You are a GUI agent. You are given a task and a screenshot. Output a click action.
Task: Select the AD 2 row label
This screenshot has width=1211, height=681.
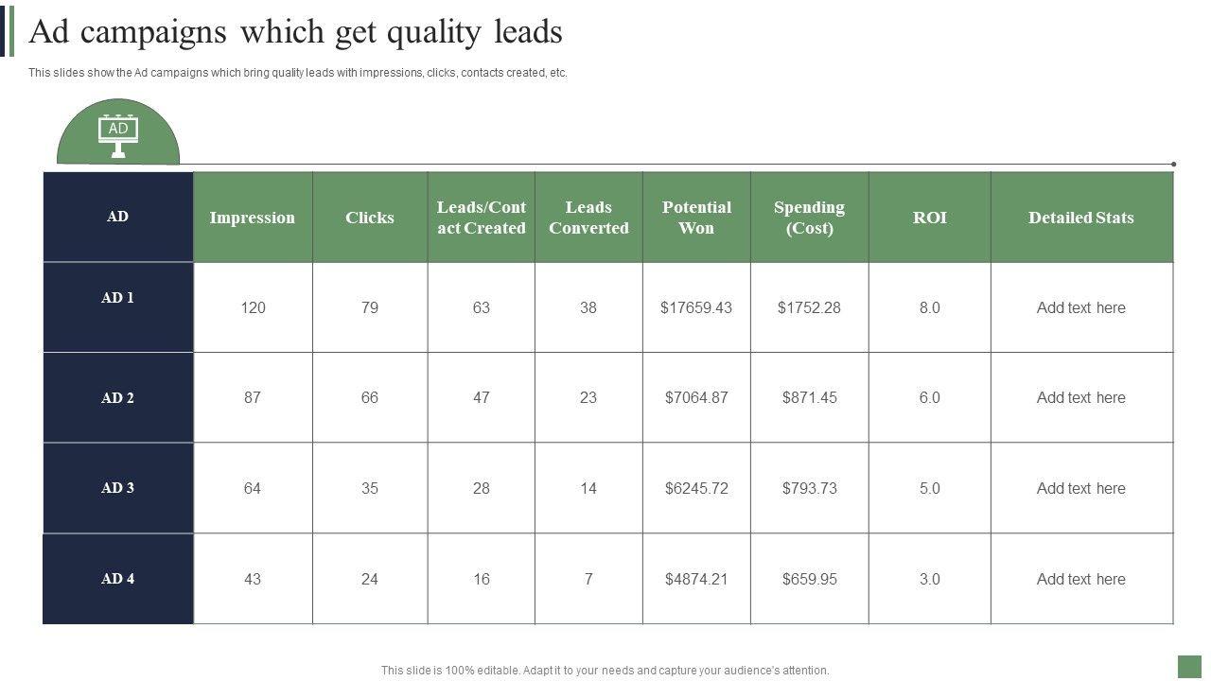coord(118,398)
